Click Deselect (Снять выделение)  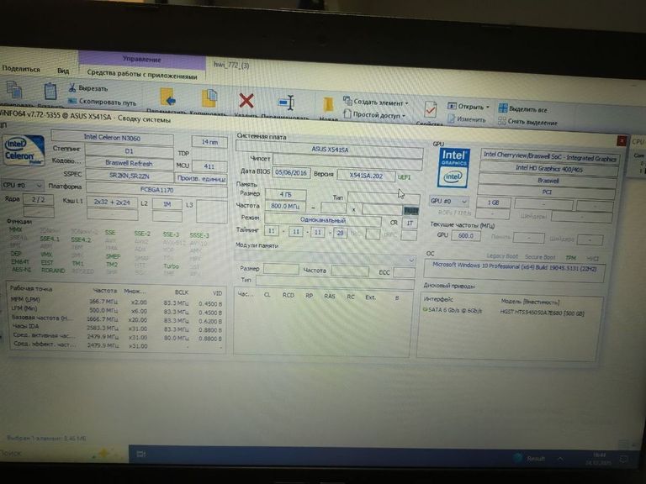coord(527,121)
